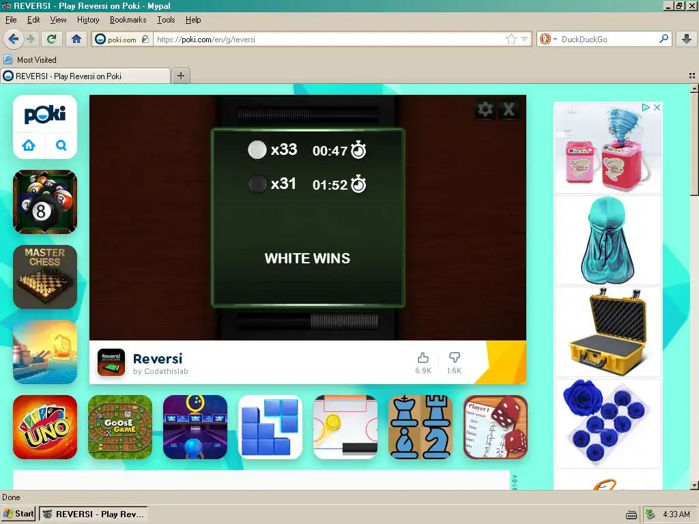Viewport: 699px width, 524px height.
Task: Open the View menu
Action: [58, 20]
